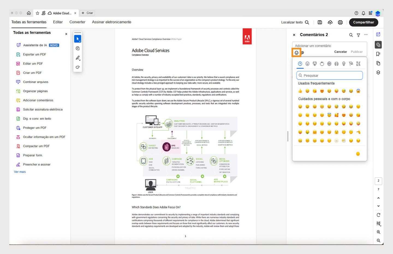Insert an @ mention in the comment
The image size is (393, 254).
coord(302,53)
